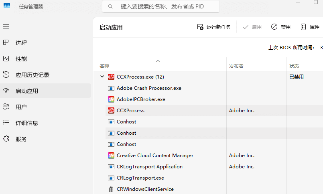The height and width of the screenshot is (194, 323).
Task: Toggle the hamburger navigation menu
Action: 6,26
